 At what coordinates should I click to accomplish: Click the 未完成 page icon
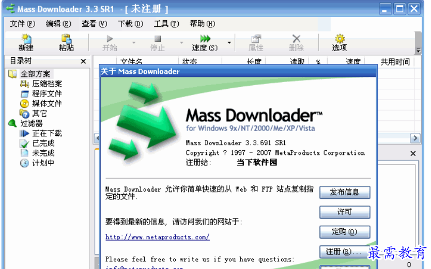coord(24,153)
